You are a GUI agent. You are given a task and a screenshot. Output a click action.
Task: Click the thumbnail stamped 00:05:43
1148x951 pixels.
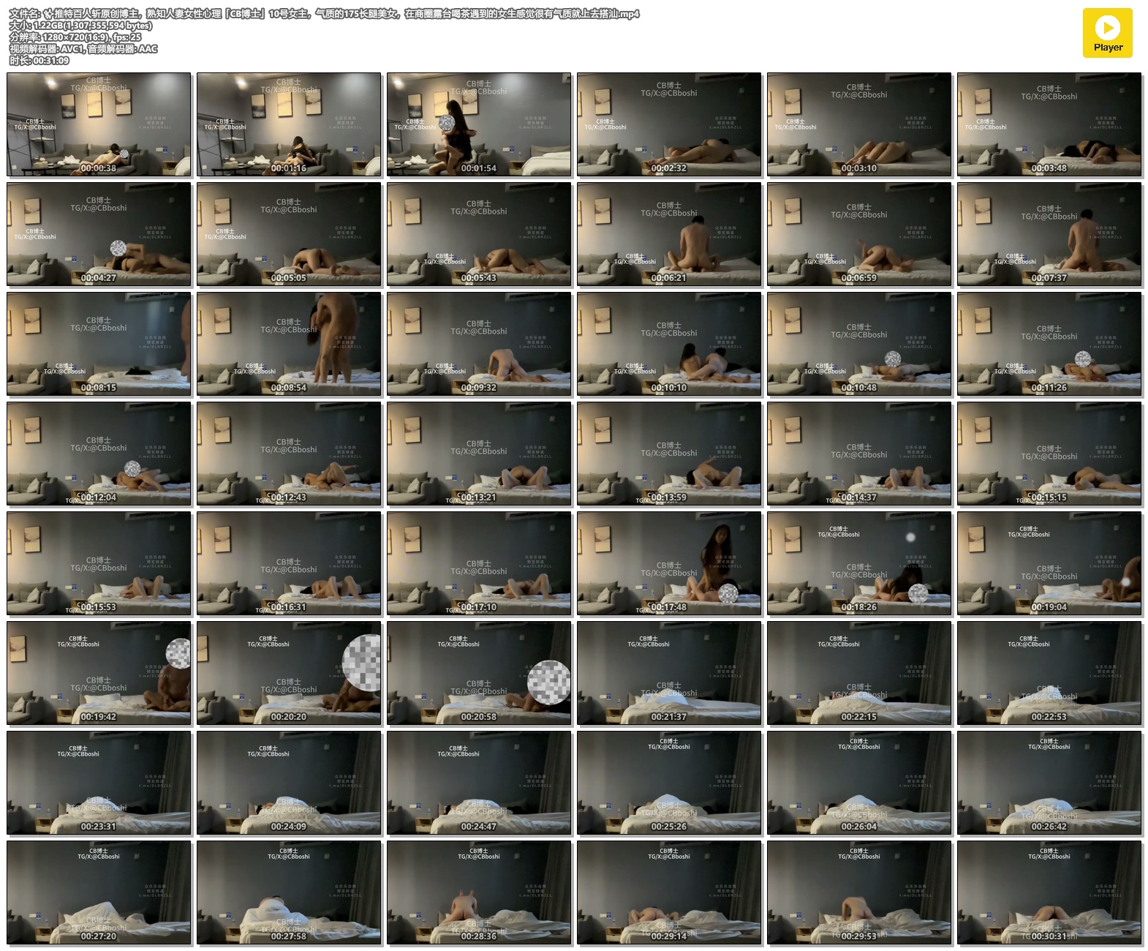479,234
